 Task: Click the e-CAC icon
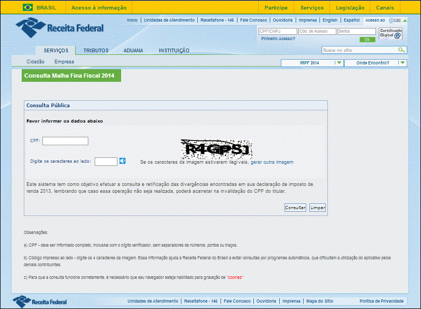(395, 21)
